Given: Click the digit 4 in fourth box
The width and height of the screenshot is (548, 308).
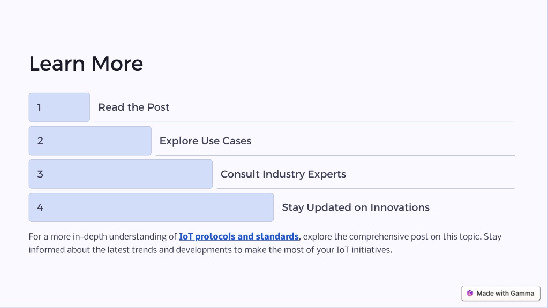Looking at the screenshot, I should click(40, 207).
